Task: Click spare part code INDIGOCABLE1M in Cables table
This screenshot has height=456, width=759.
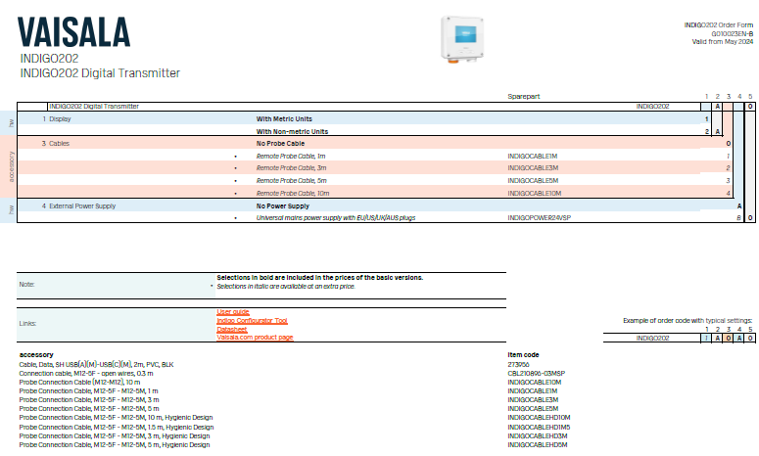Action: pos(533,157)
